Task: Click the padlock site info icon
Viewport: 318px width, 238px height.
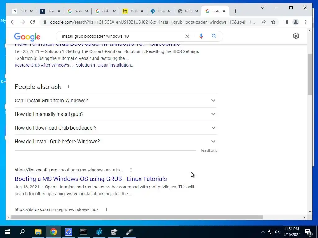Action: point(45,22)
